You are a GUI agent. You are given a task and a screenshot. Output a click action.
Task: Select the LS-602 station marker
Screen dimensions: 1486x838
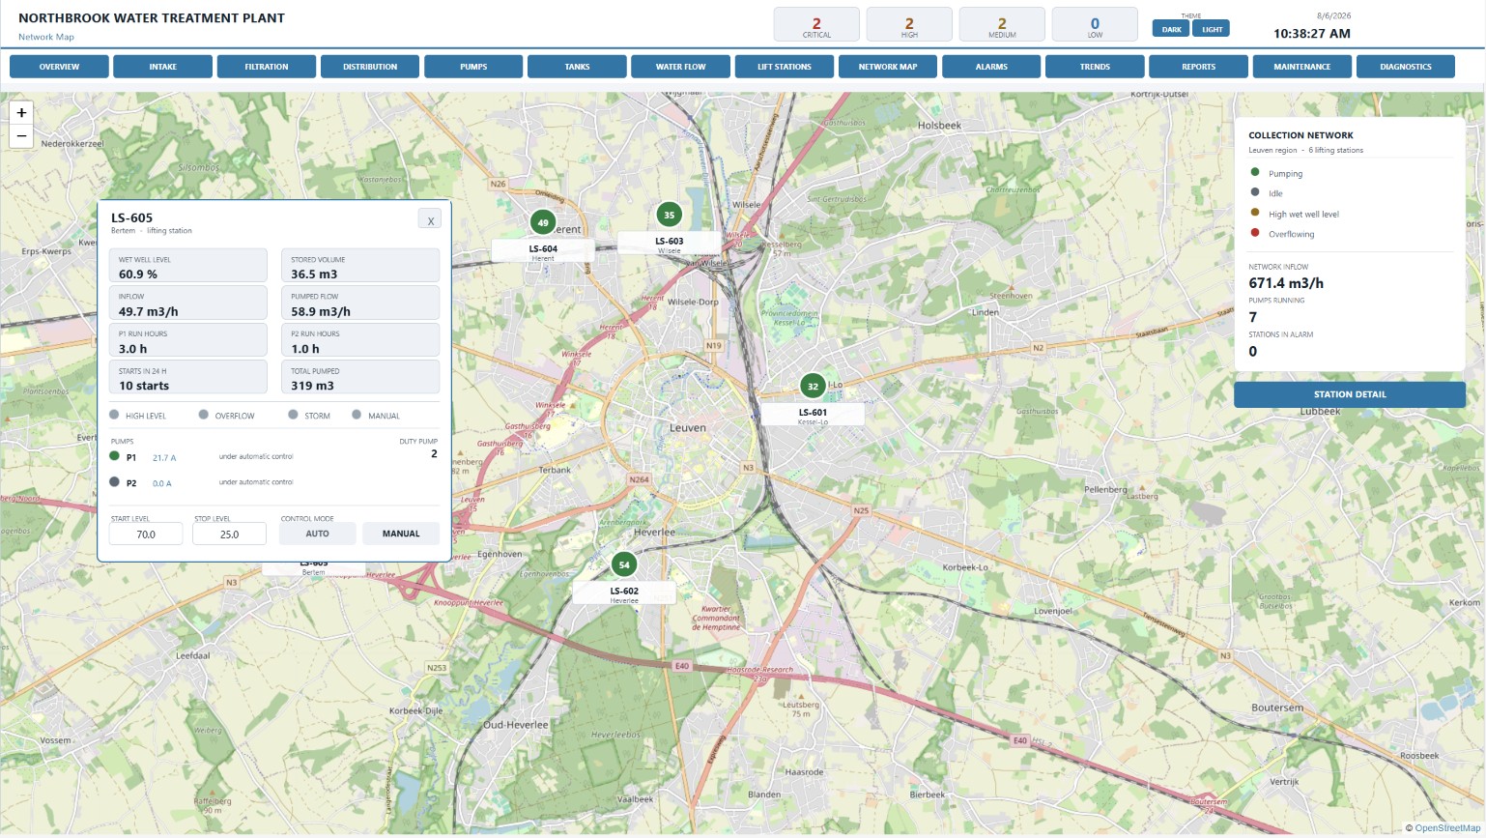click(624, 564)
